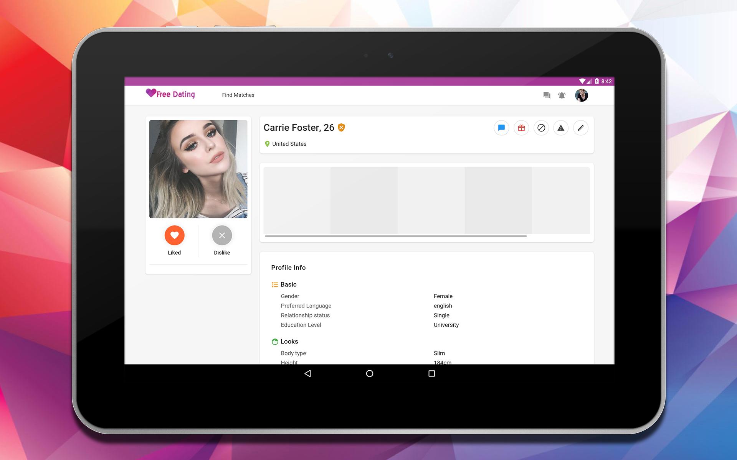Image resolution: width=737 pixels, height=460 pixels.
Task: Open the notifications bell icon
Action: 562,95
